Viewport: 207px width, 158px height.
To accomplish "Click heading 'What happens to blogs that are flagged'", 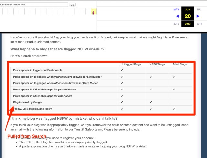I will click(58, 49).
